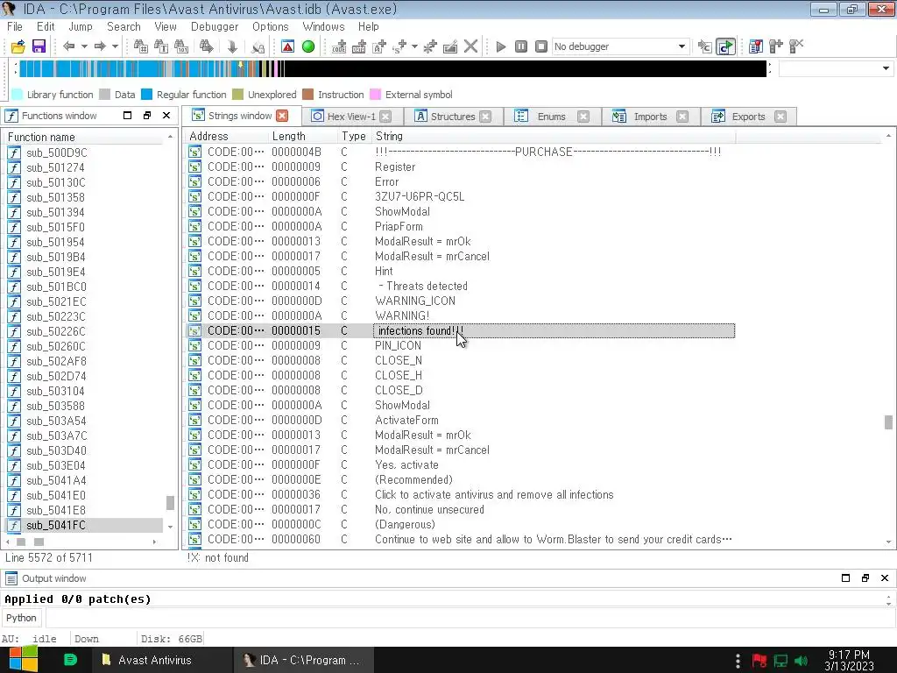Click the blue navigation band
This screenshot has height=673, width=897.
tap(393, 68)
